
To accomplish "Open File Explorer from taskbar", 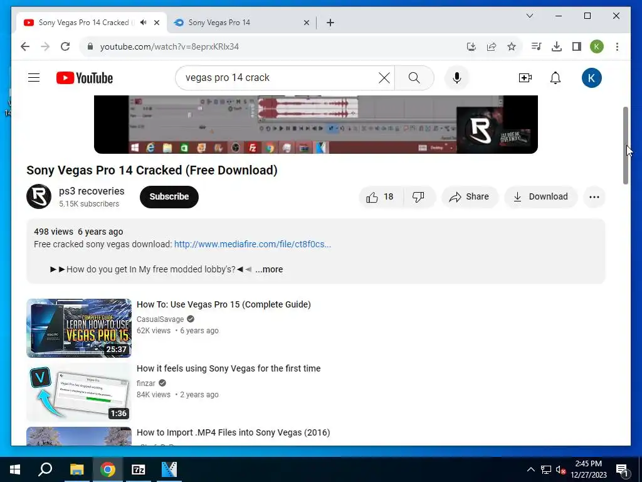I will pos(76,469).
